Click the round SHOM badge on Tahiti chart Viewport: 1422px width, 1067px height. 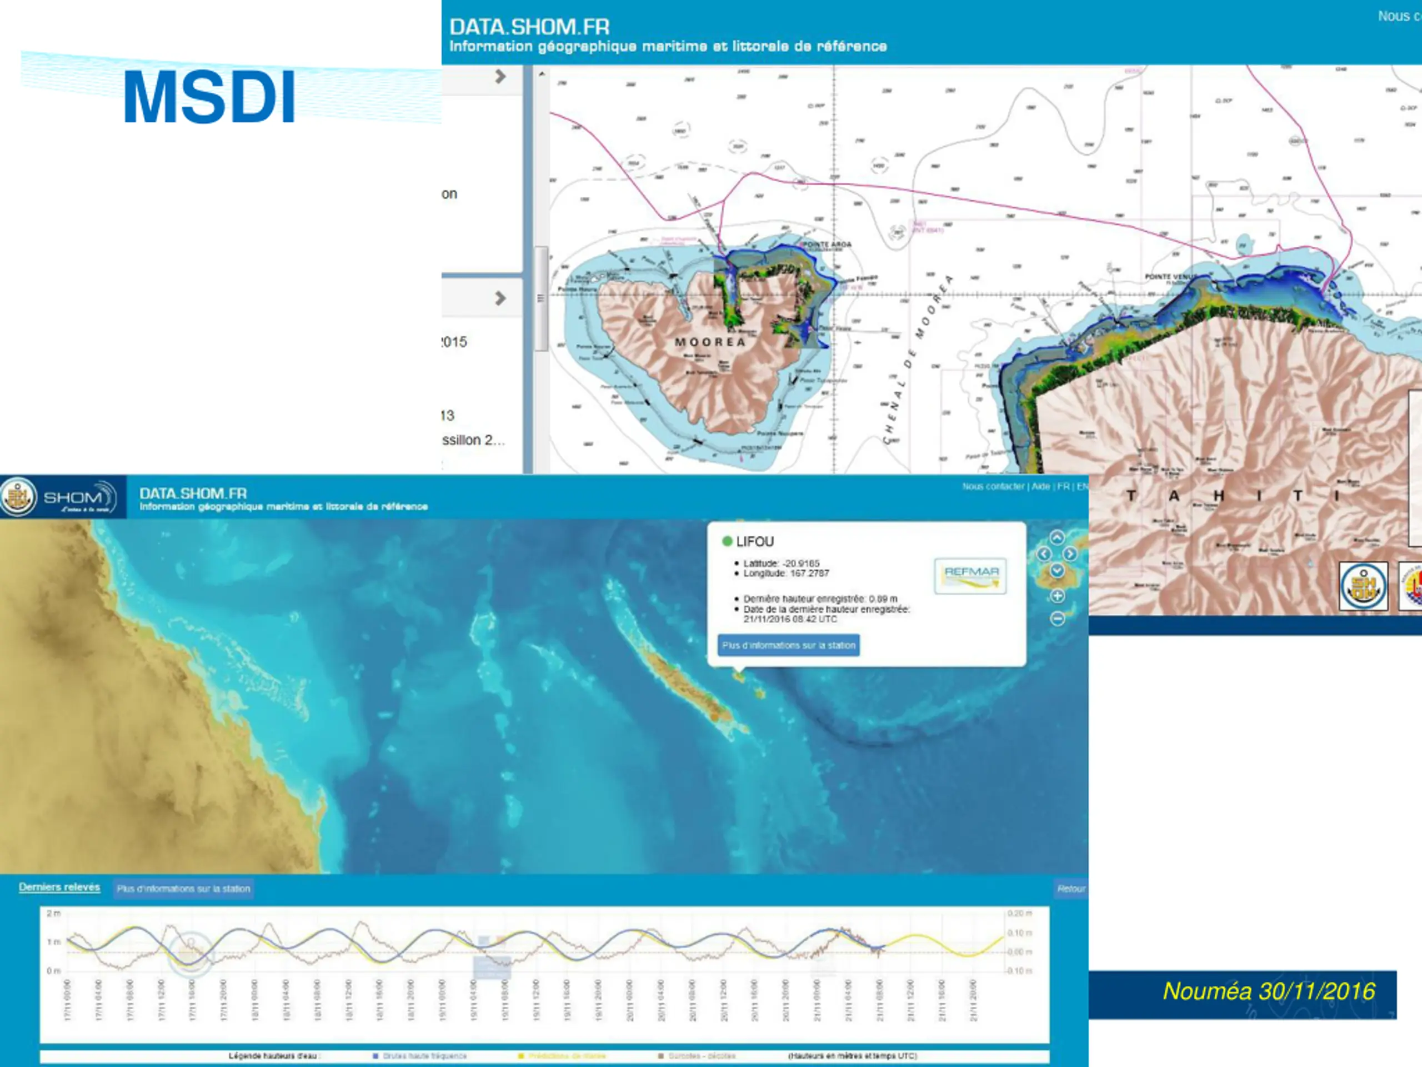[1363, 586]
